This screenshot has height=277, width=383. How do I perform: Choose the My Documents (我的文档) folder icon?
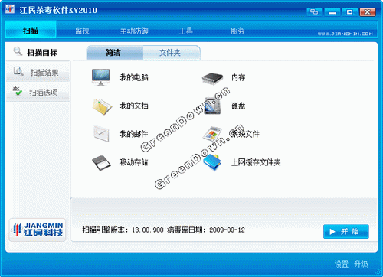coord(102,106)
